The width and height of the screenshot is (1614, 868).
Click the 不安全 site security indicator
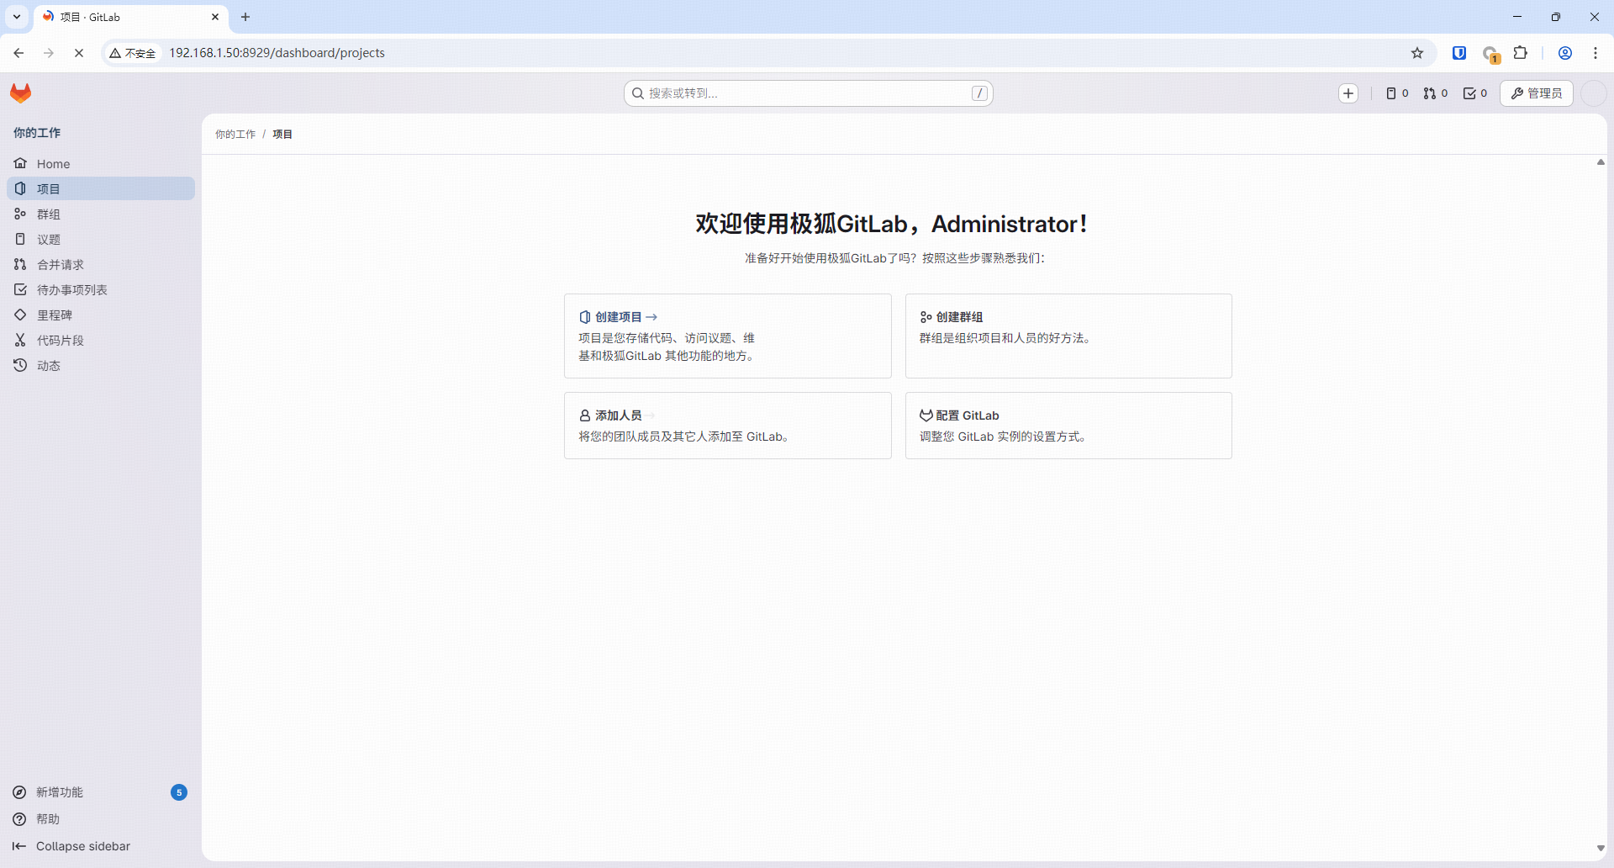click(x=133, y=53)
